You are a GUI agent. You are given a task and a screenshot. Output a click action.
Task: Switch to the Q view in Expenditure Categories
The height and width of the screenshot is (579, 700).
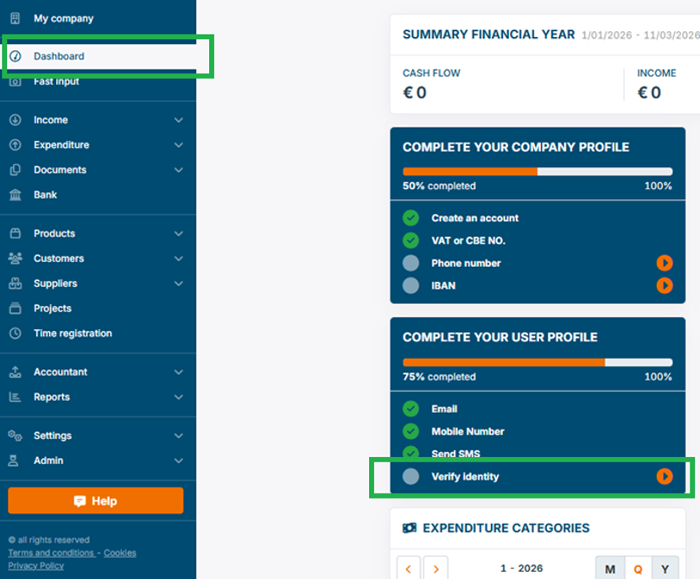pos(638,569)
